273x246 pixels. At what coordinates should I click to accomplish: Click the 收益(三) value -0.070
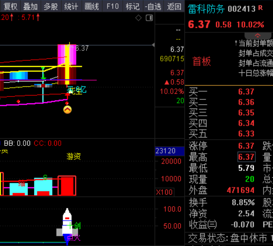point(243,225)
